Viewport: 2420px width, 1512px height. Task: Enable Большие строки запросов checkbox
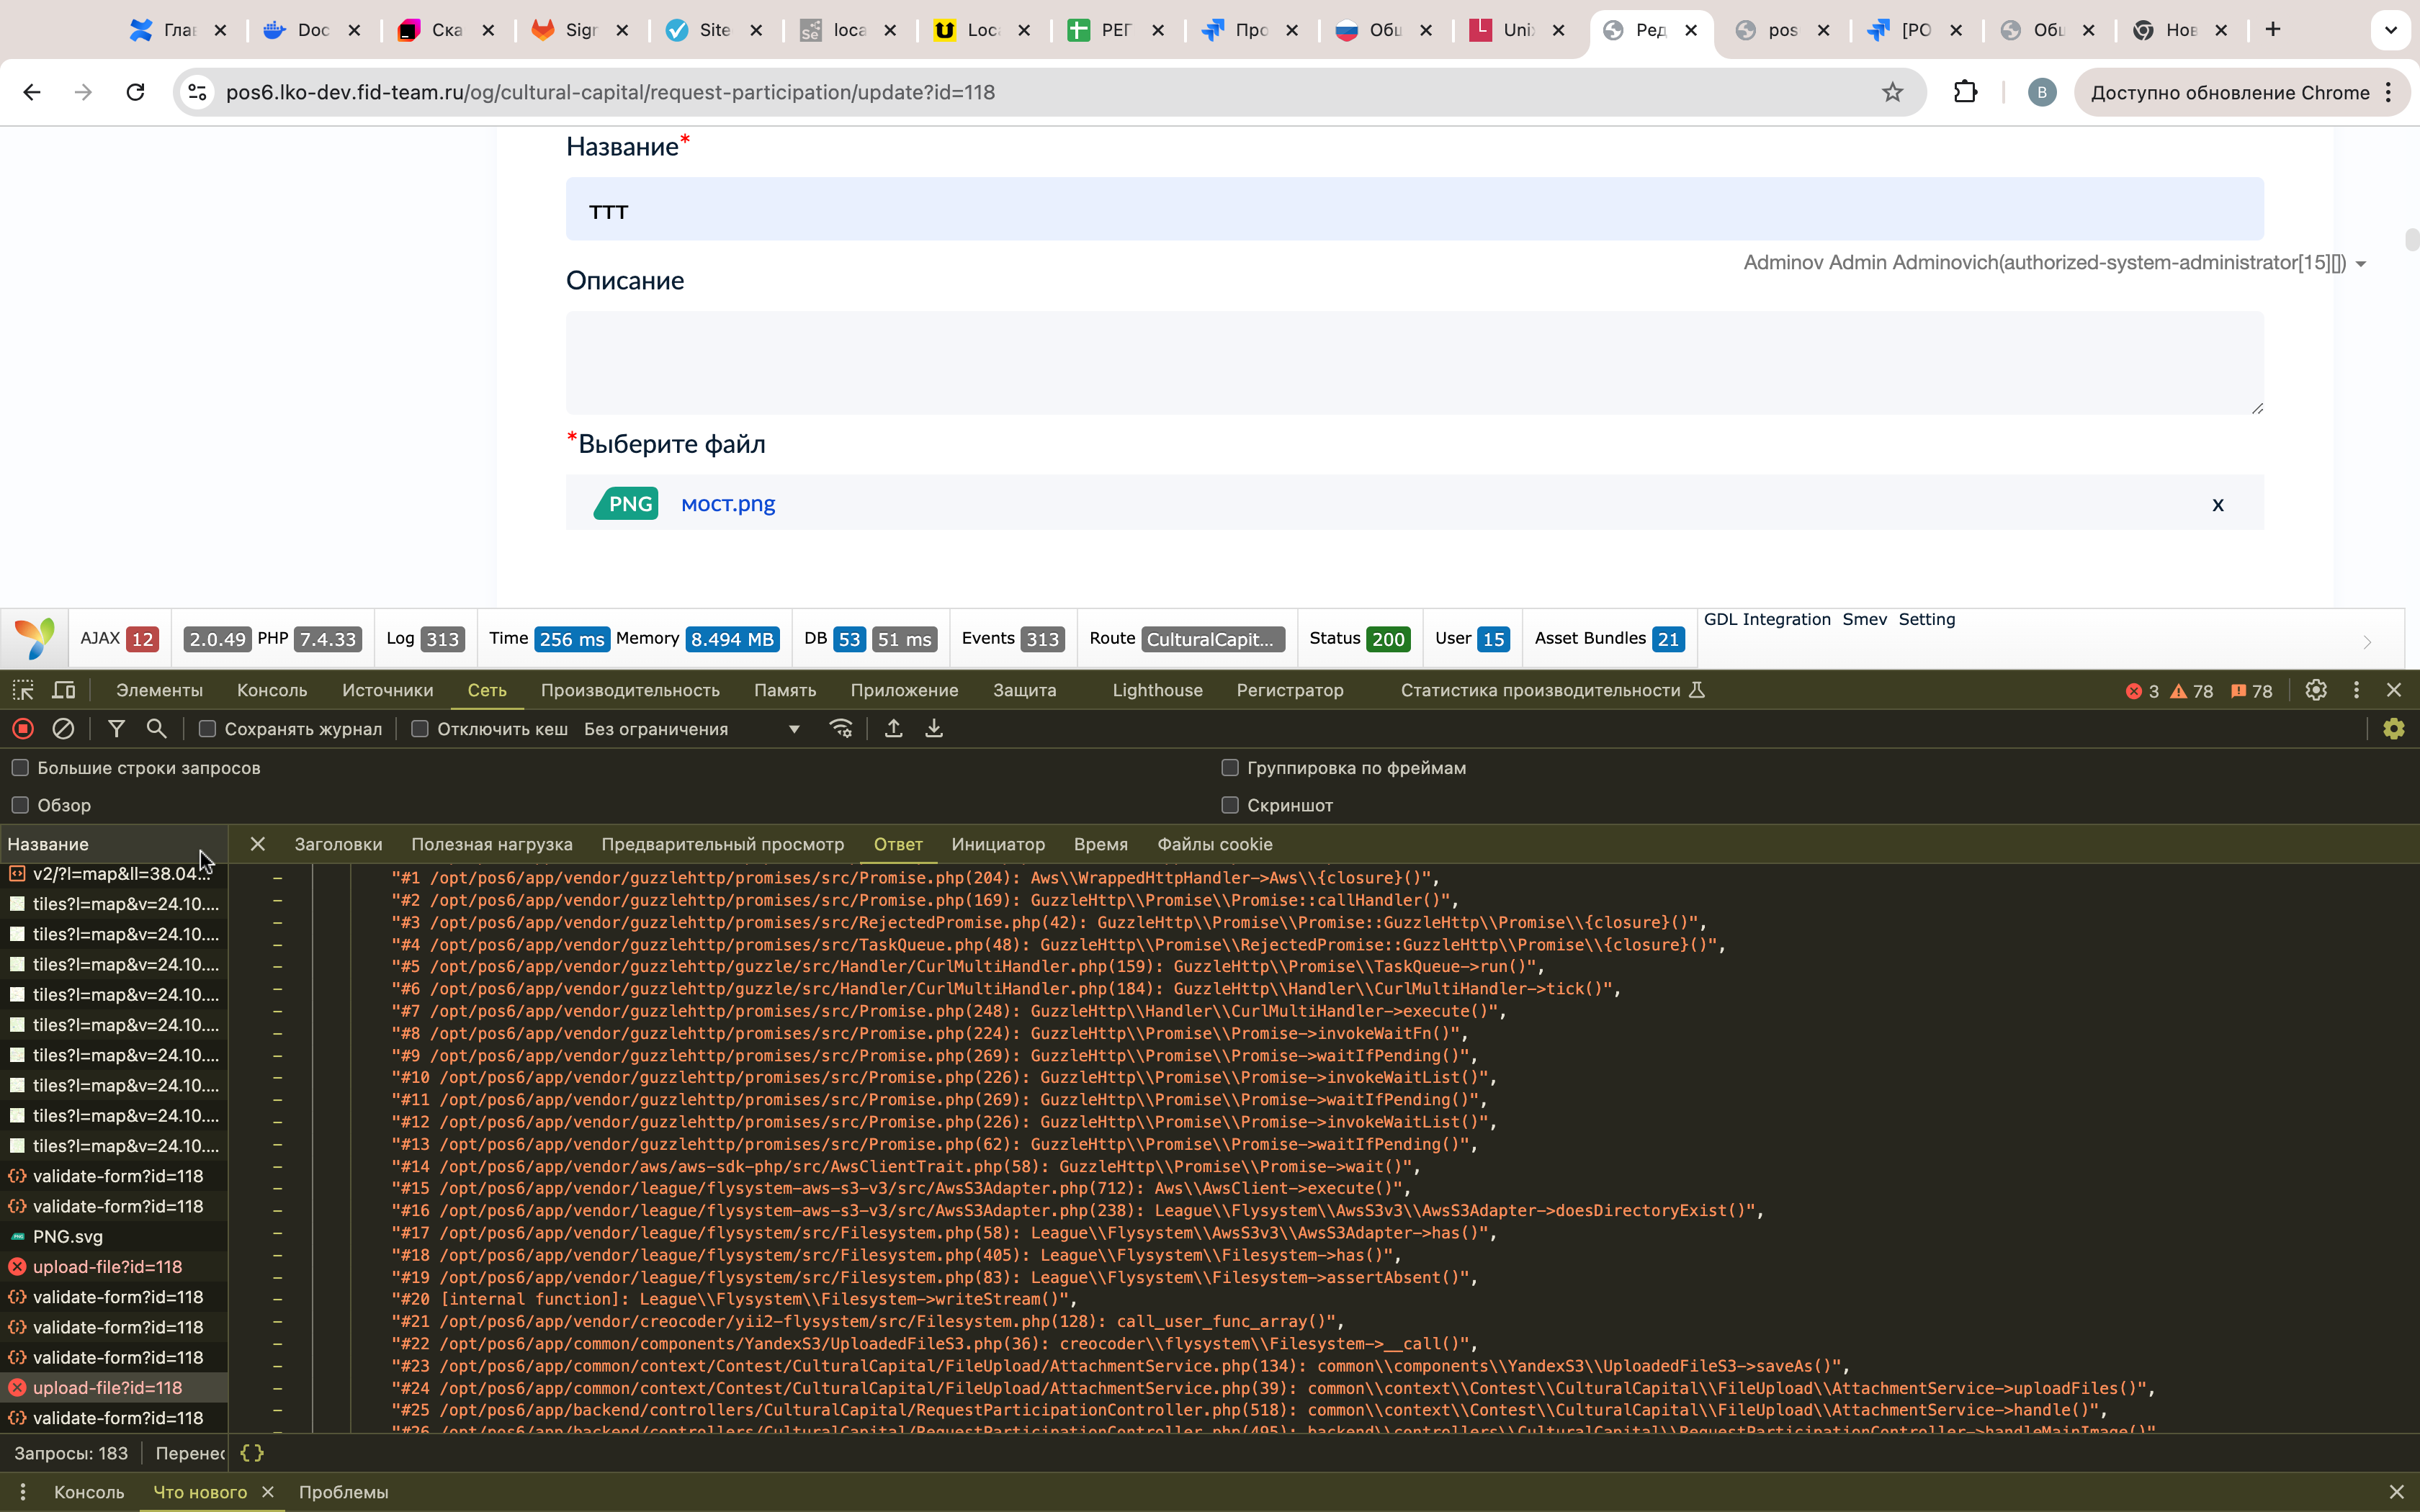pos(20,768)
